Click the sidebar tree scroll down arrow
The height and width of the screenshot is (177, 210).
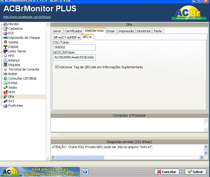tap(48, 158)
